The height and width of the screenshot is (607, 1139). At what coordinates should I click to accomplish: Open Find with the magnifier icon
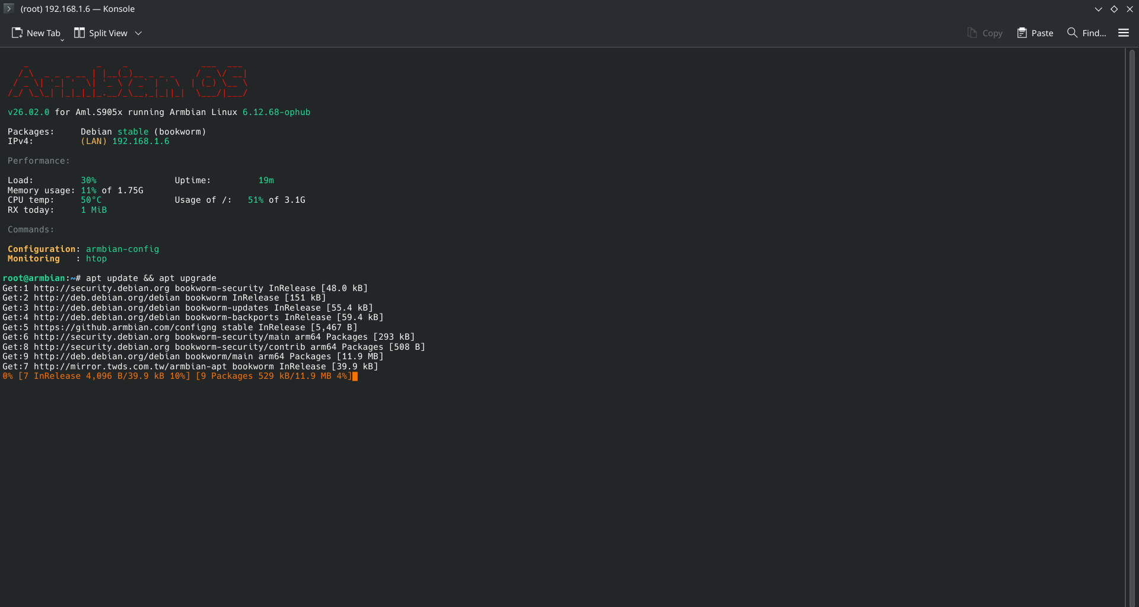tap(1072, 33)
